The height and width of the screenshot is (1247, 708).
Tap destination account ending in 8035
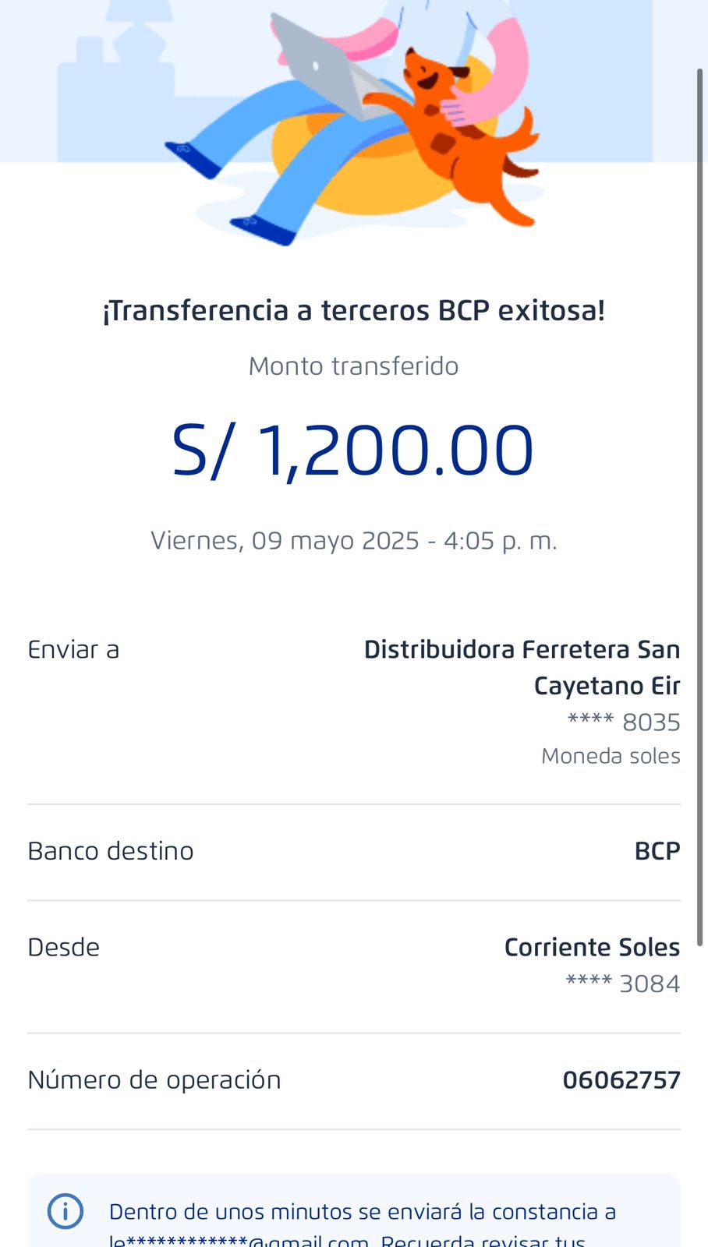coord(624,722)
